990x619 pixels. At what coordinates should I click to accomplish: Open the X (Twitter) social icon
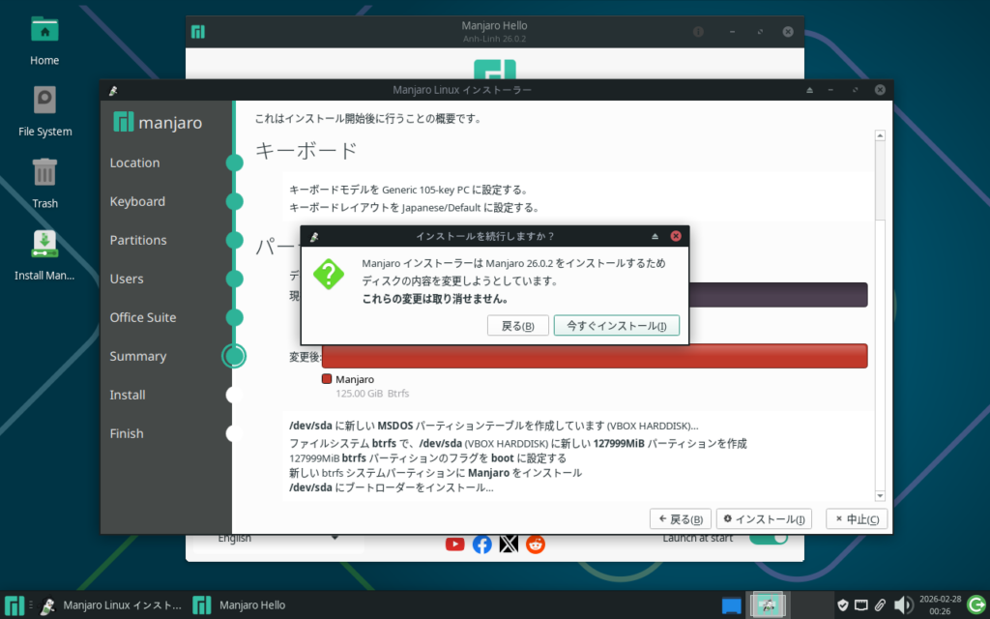click(x=509, y=545)
